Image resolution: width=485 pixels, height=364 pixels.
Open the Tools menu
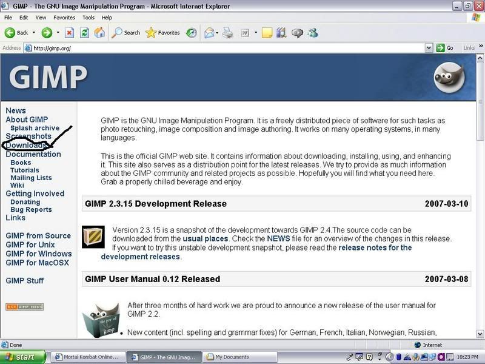click(88, 18)
